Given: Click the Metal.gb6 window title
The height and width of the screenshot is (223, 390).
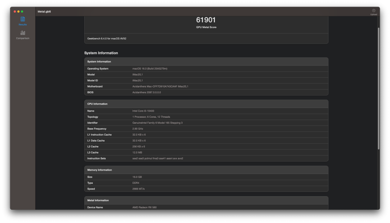Looking at the screenshot, I should (x=44, y=12).
